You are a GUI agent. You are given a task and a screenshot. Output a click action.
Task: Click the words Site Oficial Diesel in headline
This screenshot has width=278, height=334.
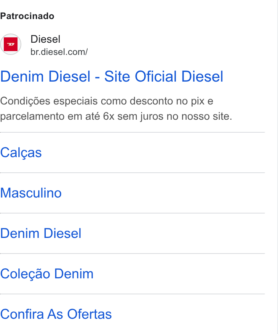[x=164, y=76]
